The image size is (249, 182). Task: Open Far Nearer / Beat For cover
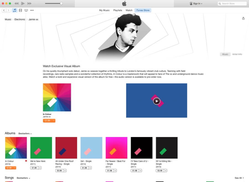click(x=116, y=148)
